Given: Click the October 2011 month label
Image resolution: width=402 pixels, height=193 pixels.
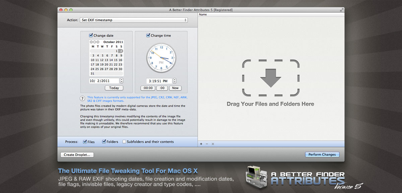Looking at the screenshot, I should [113, 42].
